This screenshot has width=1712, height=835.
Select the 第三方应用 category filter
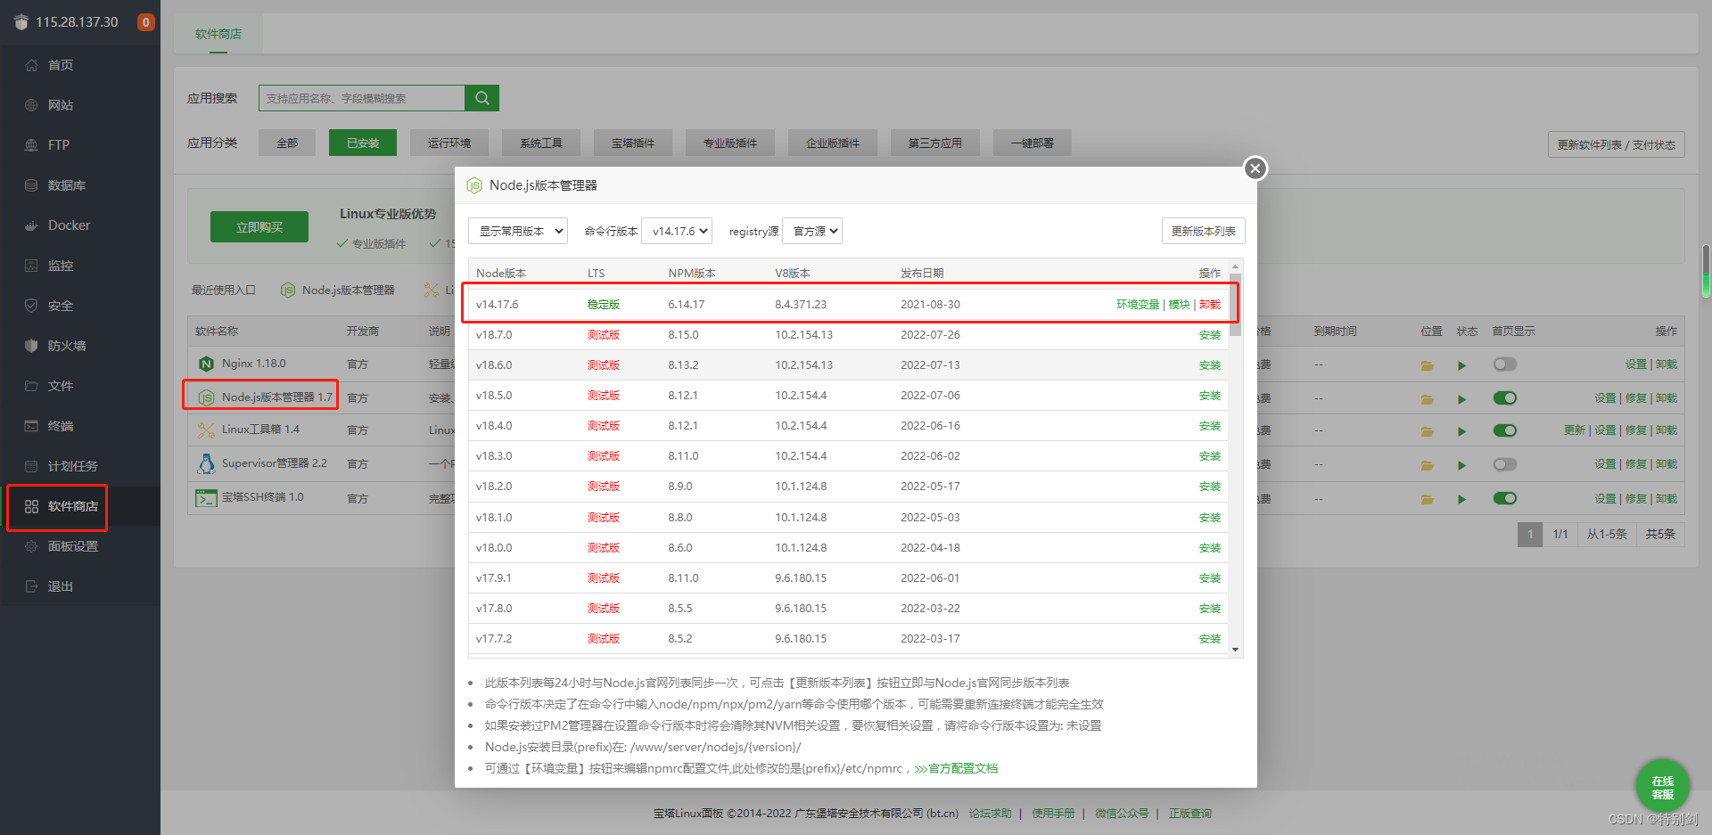[935, 143]
